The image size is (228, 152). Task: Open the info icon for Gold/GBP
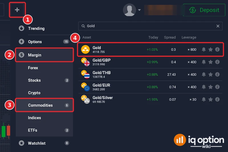(x=217, y=62)
